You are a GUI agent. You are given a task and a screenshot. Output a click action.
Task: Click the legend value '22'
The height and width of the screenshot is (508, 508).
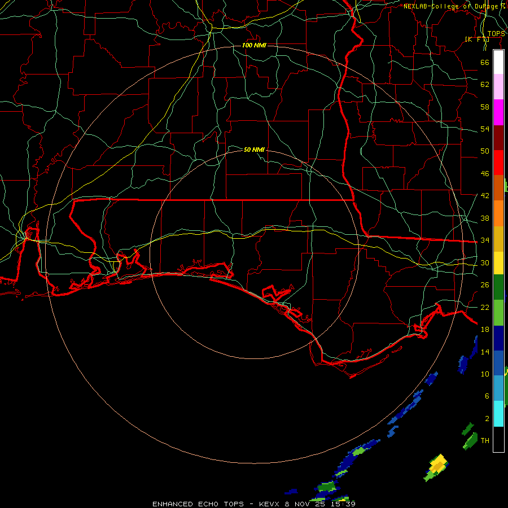[485, 307]
